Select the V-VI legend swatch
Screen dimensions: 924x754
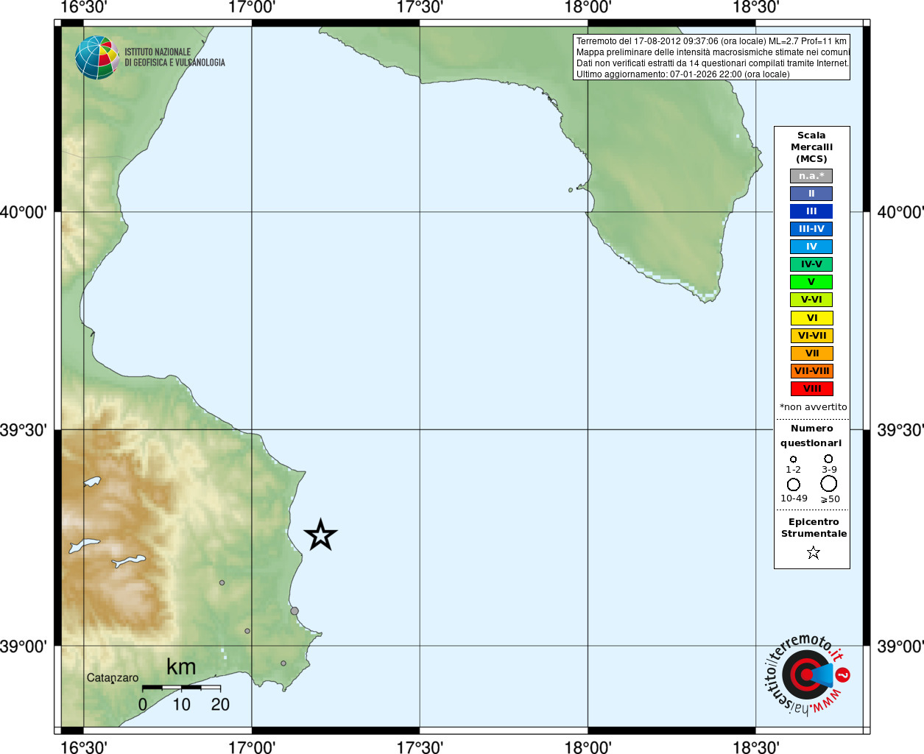(x=811, y=300)
